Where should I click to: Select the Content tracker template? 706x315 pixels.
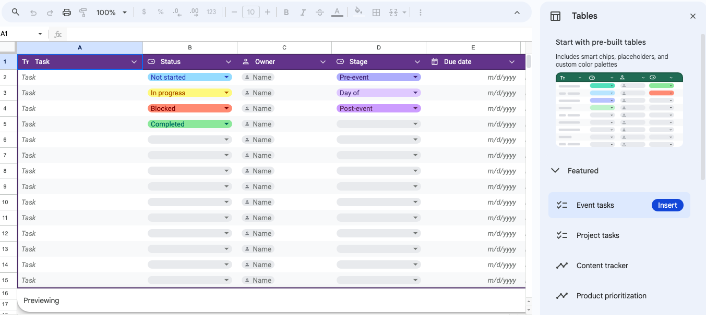click(602, 266)
